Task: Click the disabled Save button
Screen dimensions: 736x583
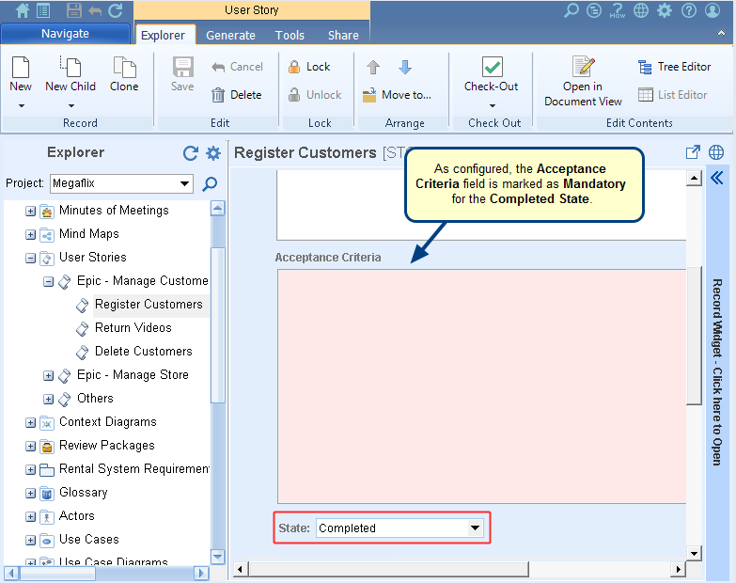Action: pyautogui.click(x=182, y=74)
